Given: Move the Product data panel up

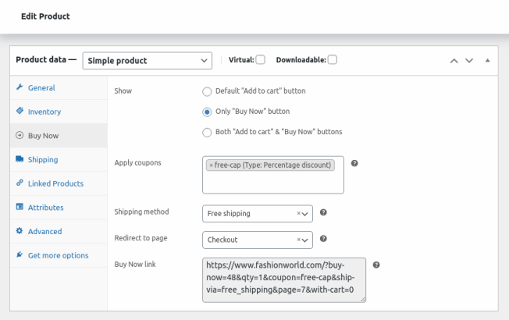Looking at the screenshot, I should (x=454, y=60).
